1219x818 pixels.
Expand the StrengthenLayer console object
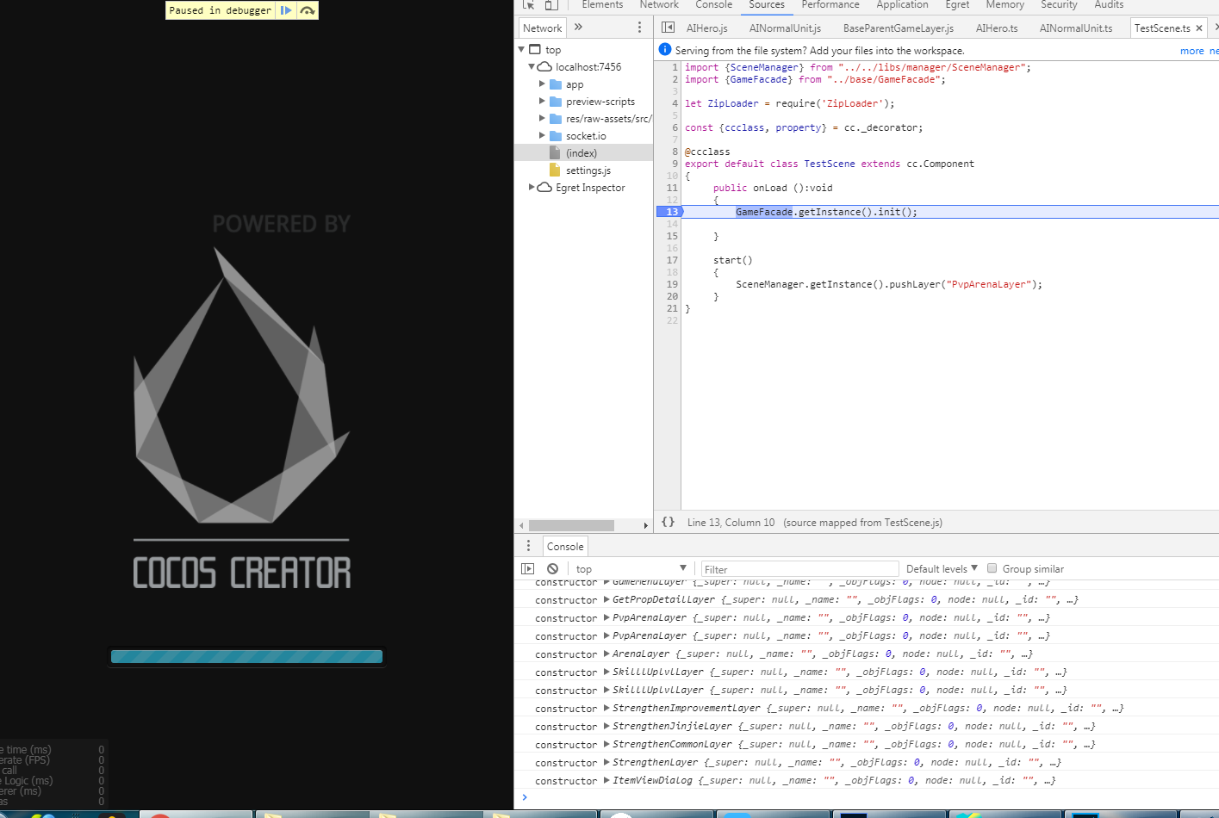606,762
